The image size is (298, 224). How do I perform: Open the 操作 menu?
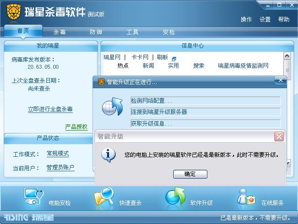[x=246, y=19]
